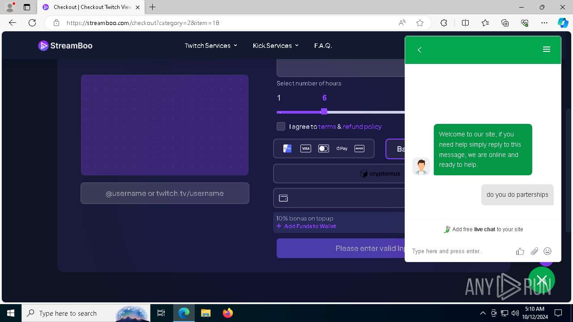Close the live chat with the green X button

[542, 280]
